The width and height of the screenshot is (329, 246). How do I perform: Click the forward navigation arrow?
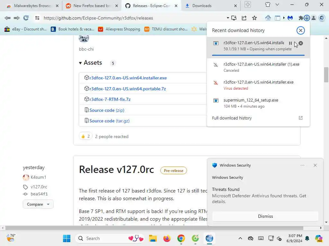click(x=17, y=18)
